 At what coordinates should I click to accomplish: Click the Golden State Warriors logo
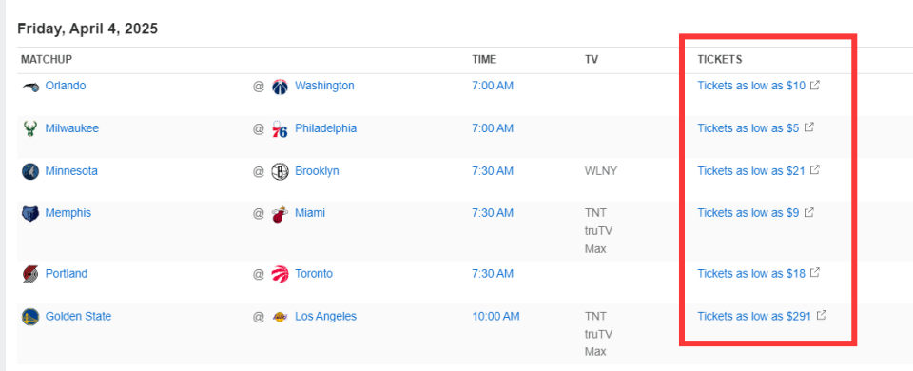[30, 317]
